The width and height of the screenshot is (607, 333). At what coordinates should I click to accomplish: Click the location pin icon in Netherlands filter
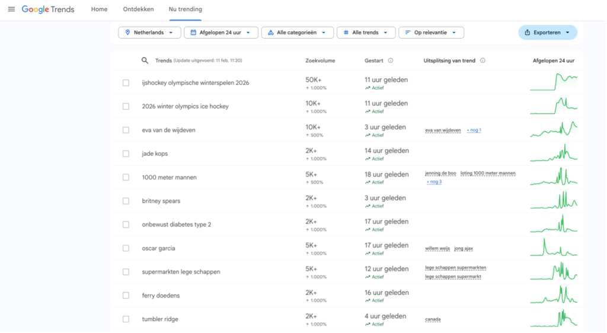pos(127,33)
